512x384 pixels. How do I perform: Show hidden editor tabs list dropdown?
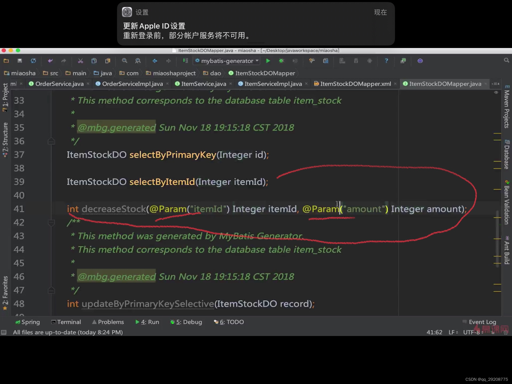(x=495, y=84)
